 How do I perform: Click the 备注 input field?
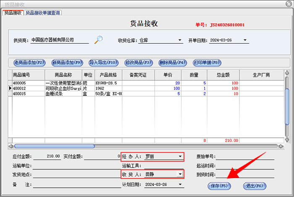point(76,184)
